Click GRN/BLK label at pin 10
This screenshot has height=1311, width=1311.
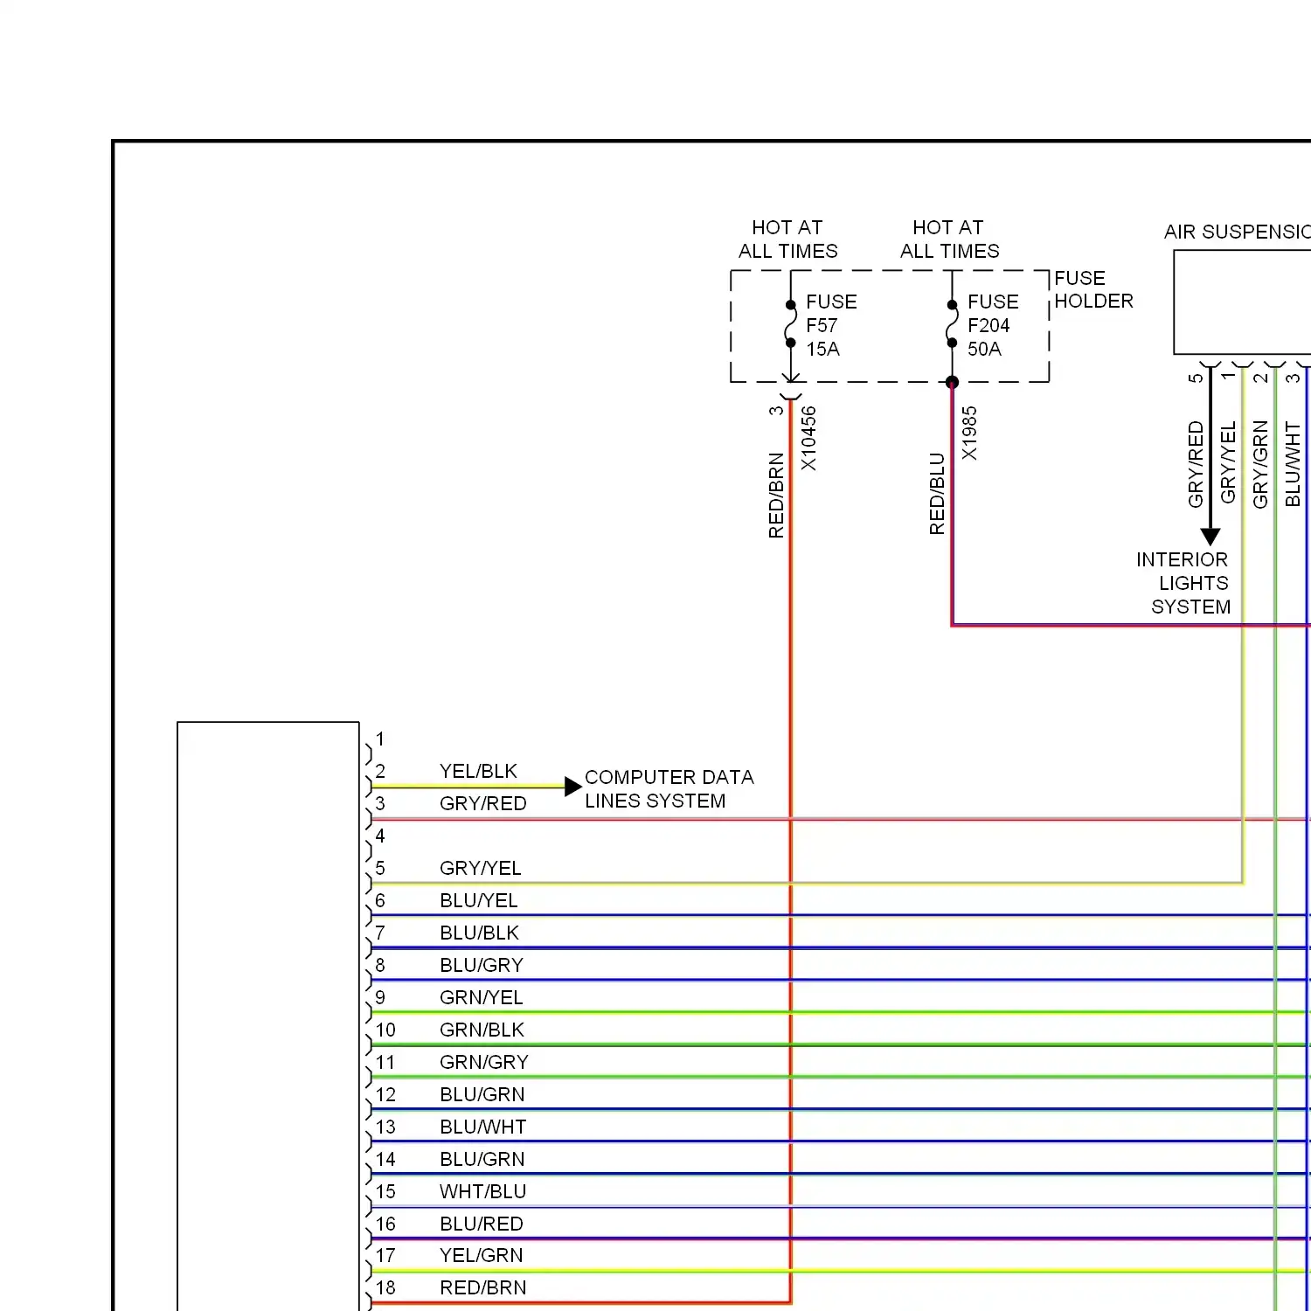tap(482, 1030)
